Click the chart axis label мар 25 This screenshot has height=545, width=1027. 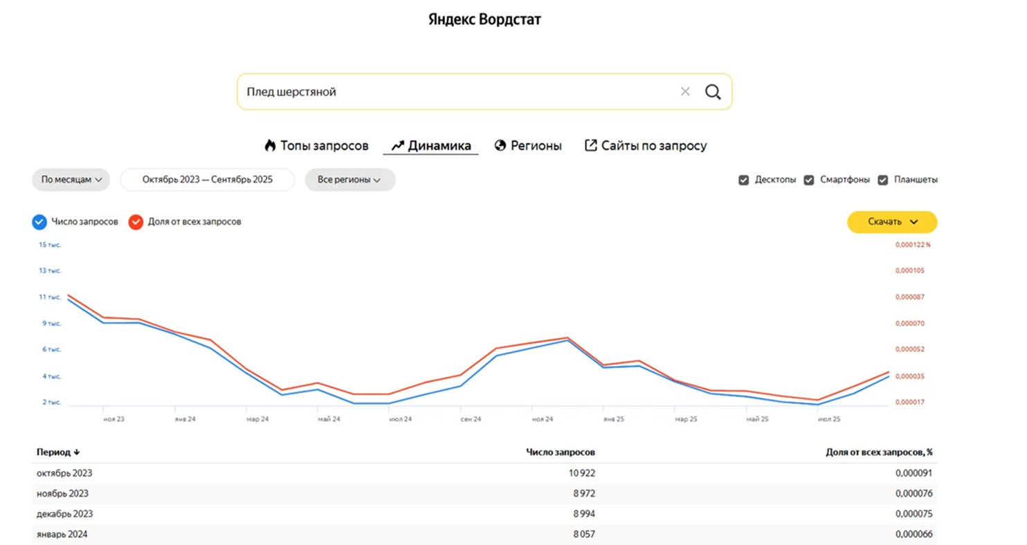point(686,419)
